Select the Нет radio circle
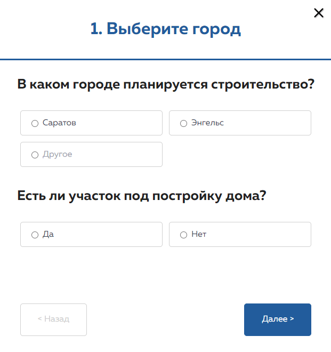The image size is (331, 352). (x=183, y=235)
